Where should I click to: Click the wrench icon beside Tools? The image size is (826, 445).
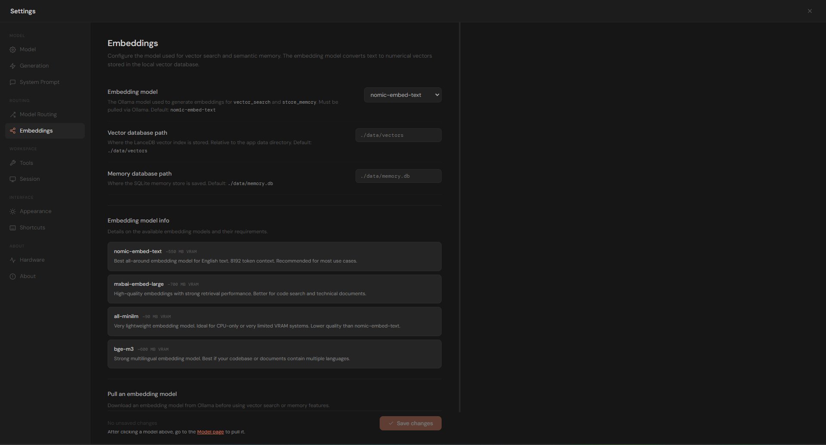pos(13,163)
